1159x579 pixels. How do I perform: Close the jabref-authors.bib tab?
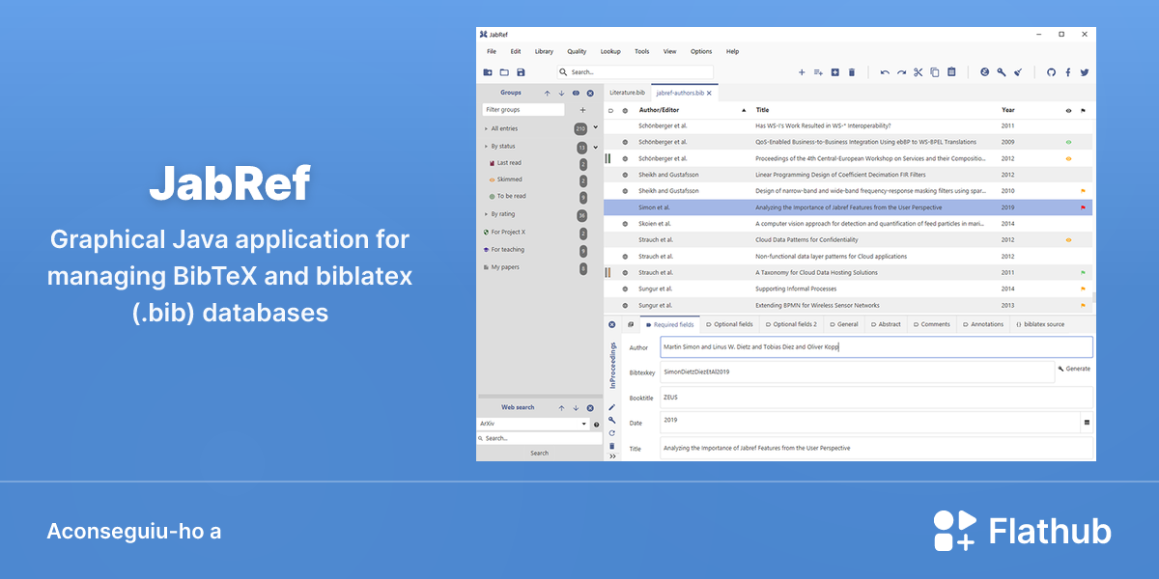709,93
